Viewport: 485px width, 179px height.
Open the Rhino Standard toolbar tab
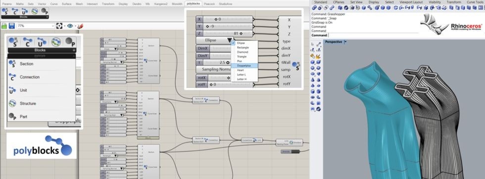coord(321,2)
